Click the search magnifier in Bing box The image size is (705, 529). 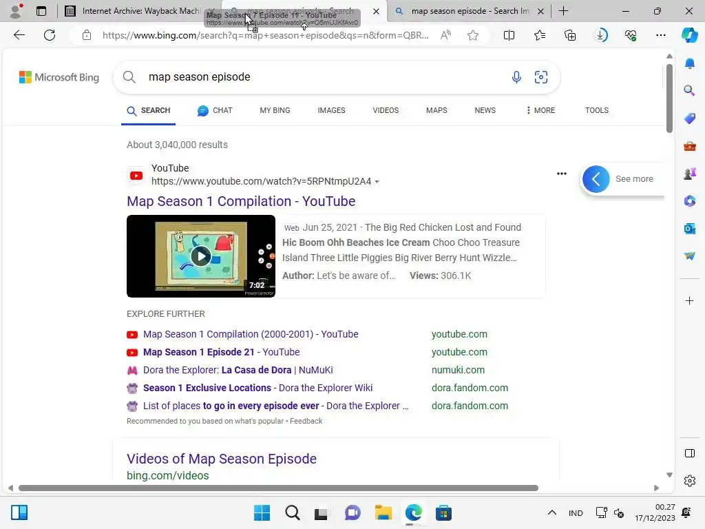click(129, 77)
